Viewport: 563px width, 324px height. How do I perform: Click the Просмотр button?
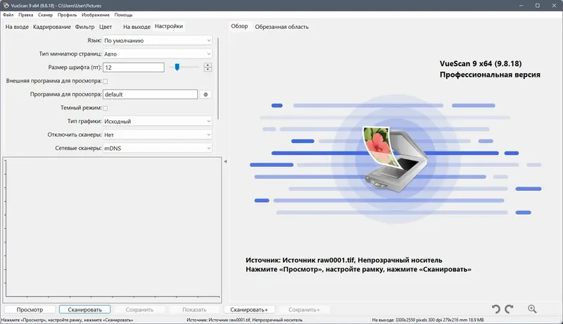[x=30, y=310]
